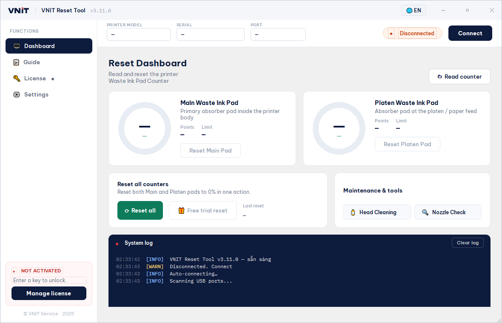Connect to the printer

[470, 33]
